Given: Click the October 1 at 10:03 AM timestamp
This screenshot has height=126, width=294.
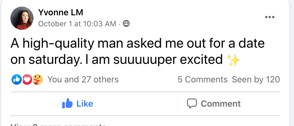Looking at the screenshot, I should point(77,24).
